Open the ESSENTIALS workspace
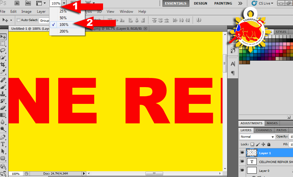 point(176,3)
